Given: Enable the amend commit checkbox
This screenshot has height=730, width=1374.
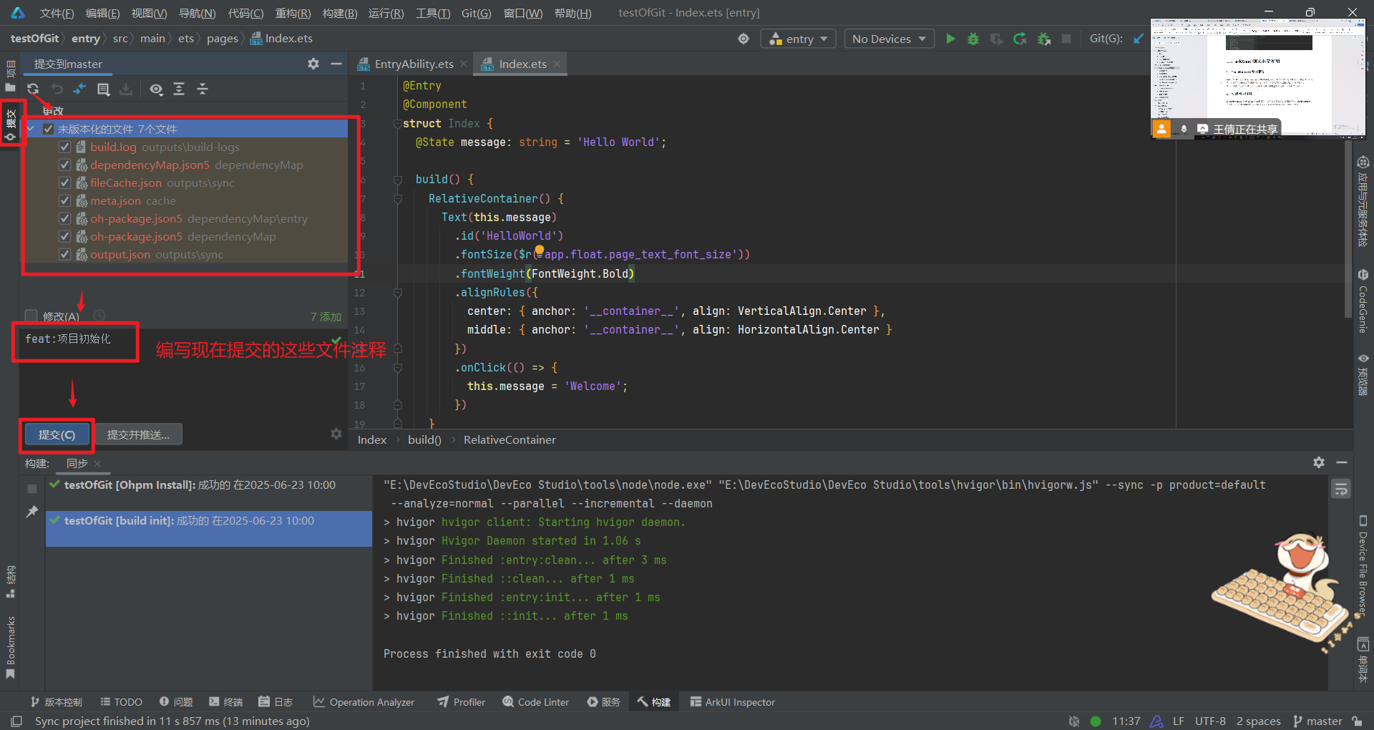Looking at the screenshot, I should [31, 316].
